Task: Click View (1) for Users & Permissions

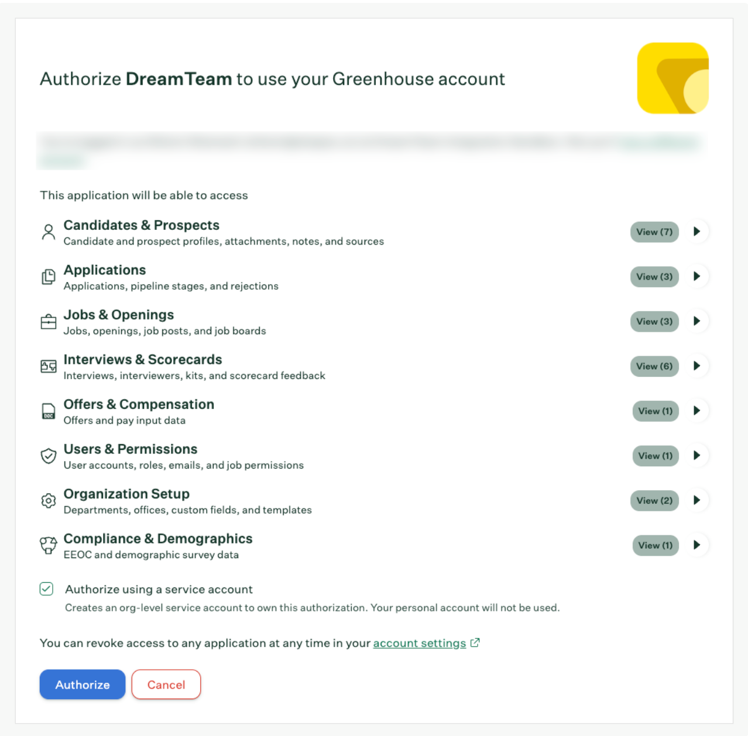Action: [x=656, y=456]
